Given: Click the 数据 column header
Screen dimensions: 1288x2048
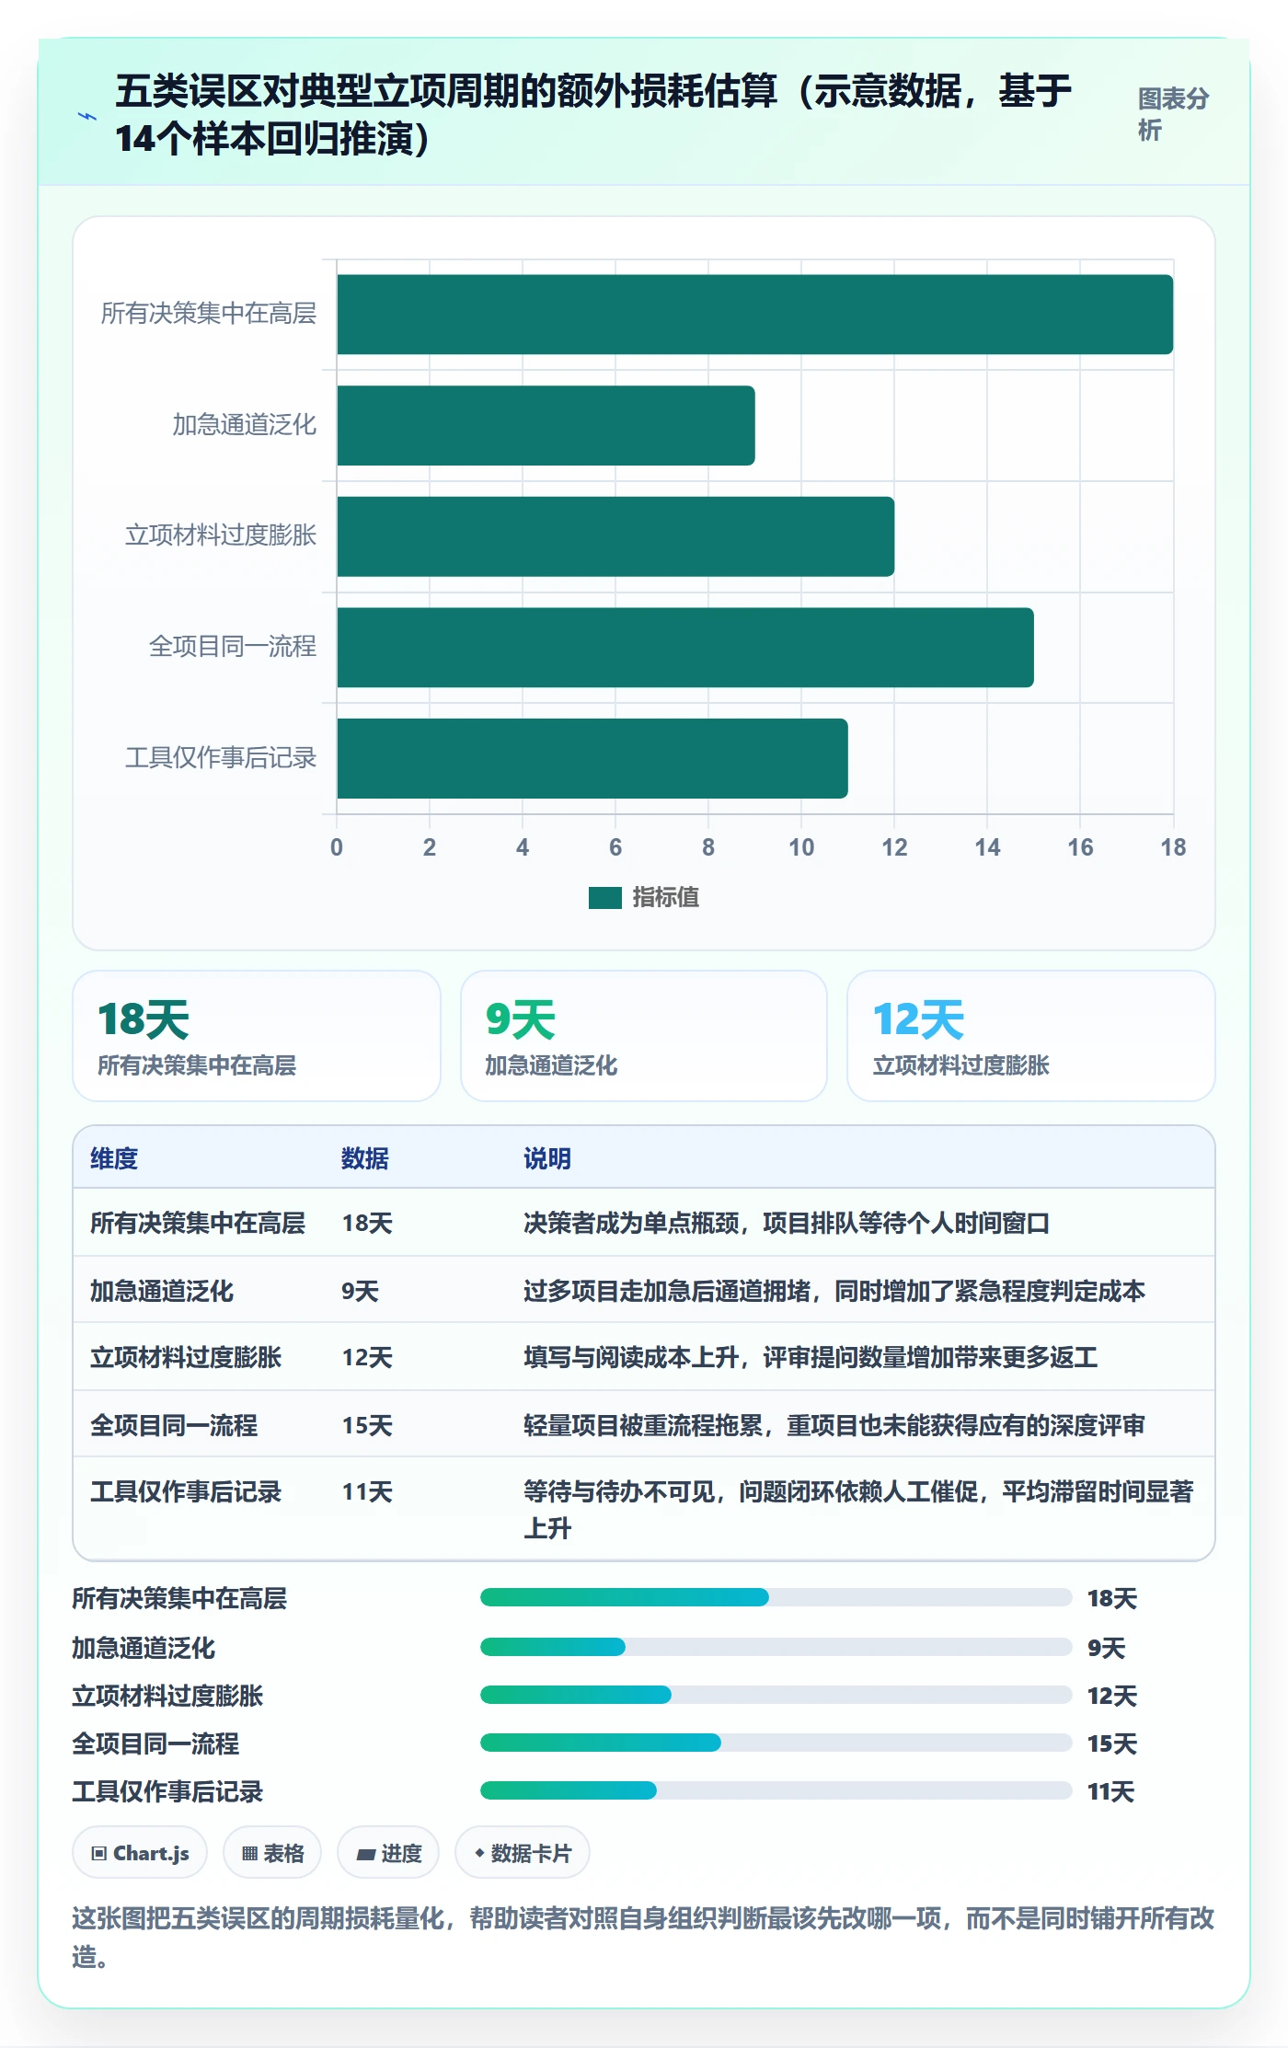Looking at the screenshot, I should click(365, 1158).
